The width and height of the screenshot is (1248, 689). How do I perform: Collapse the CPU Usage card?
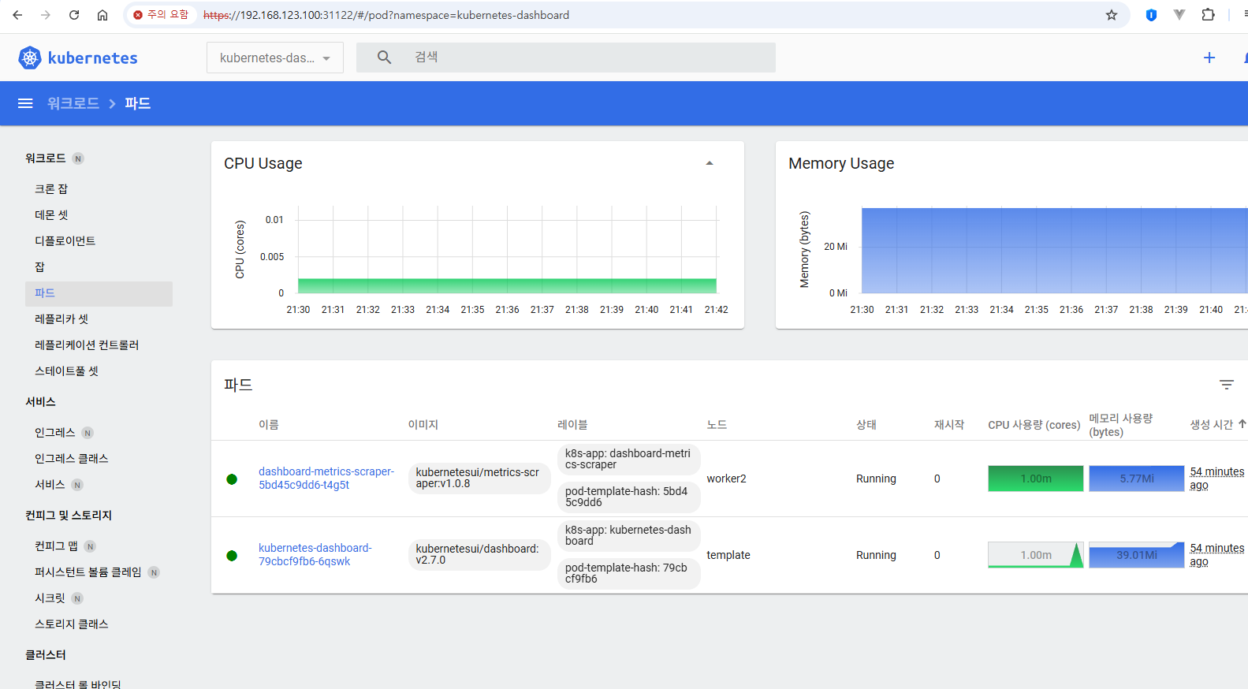(710, 163)
